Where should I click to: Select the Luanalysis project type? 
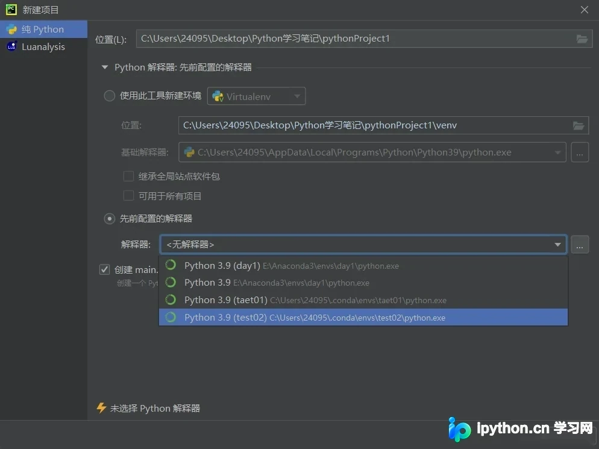click(x=43, y=46)
